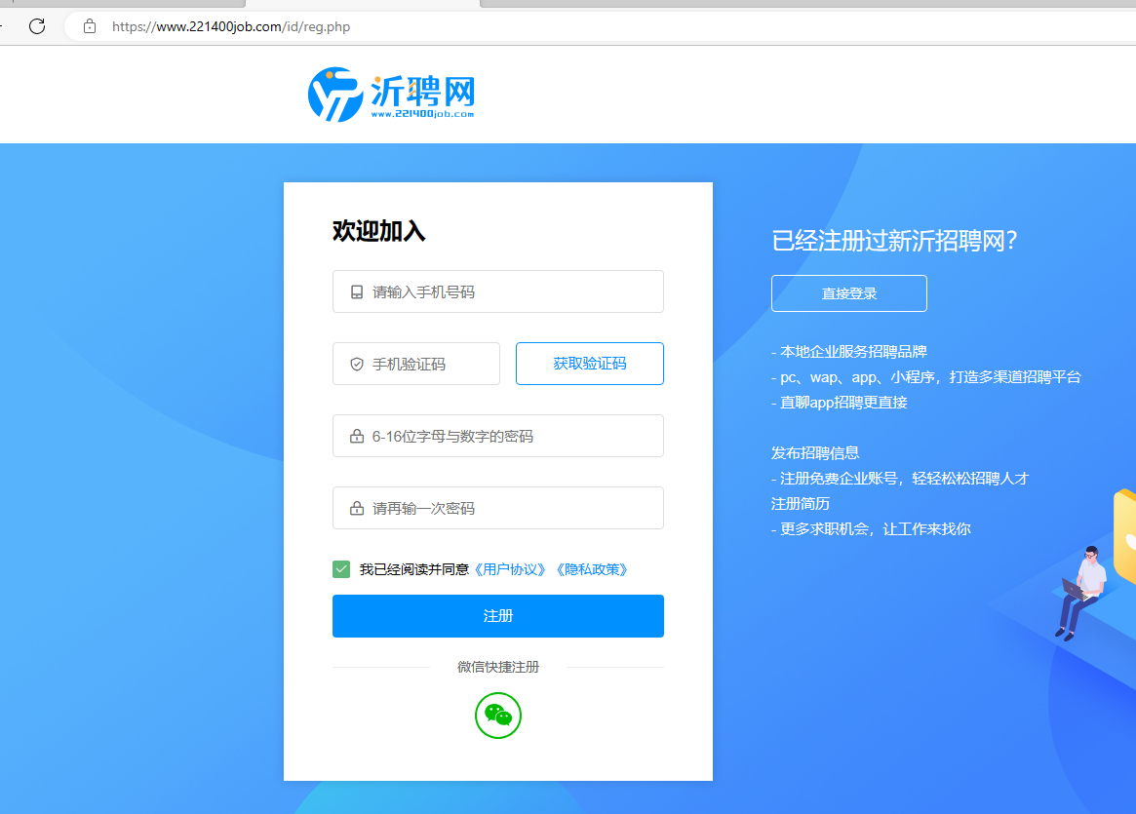Focus the 请再输一次密码 field
Screen dimensions: 1136x814
tap(497, 509)
